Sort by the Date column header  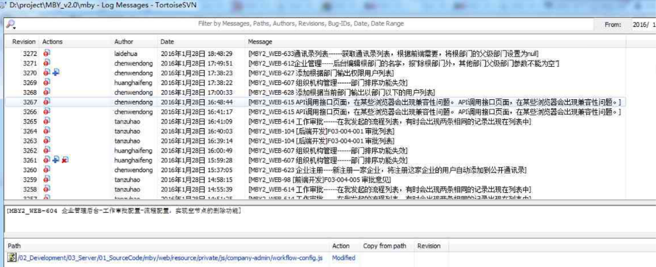pyautogui.click(x=168, y=42)
